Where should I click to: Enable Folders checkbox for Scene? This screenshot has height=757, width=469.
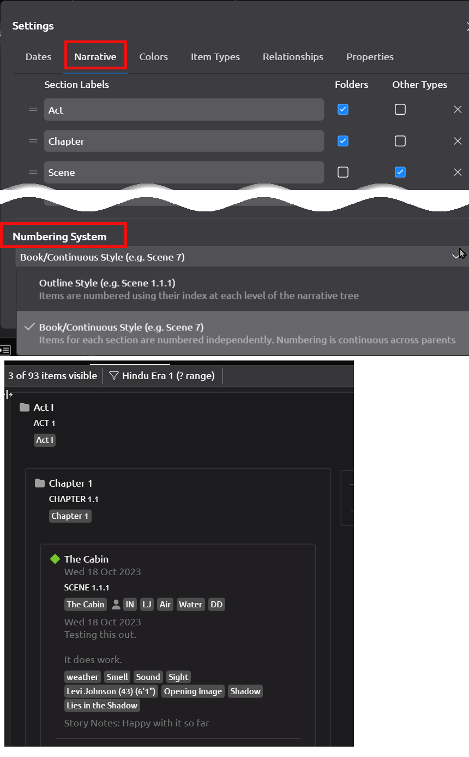[343, 172]
